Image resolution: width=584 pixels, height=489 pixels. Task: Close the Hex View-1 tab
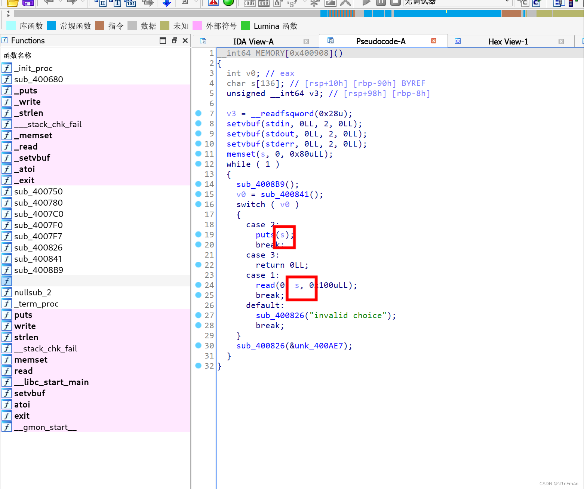561,41
